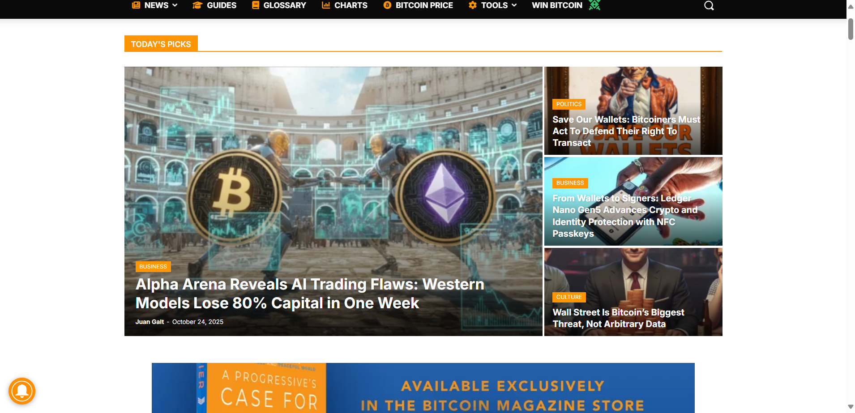The image size is (855, 413).
Task: Click the Bitcoin Magazine Store banner ad
Action: tap(423, 388)
